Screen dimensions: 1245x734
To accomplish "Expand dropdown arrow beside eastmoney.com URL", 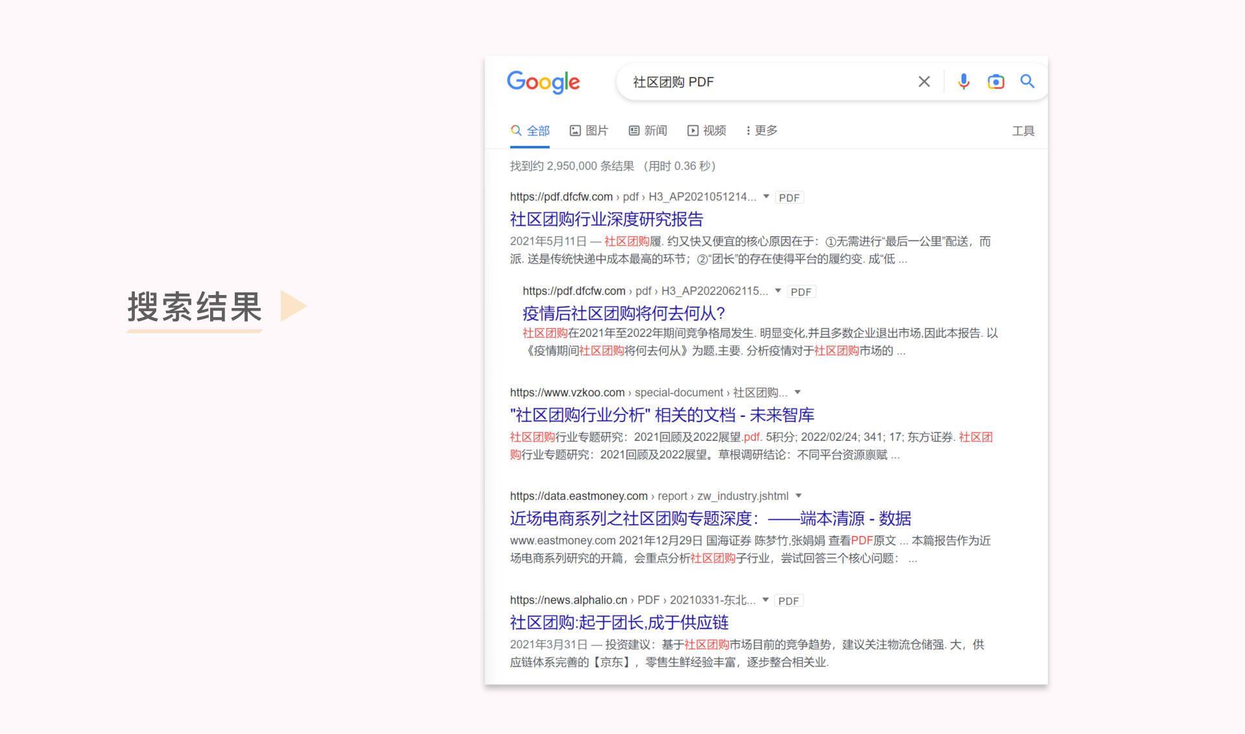I will tap(798, 496).
